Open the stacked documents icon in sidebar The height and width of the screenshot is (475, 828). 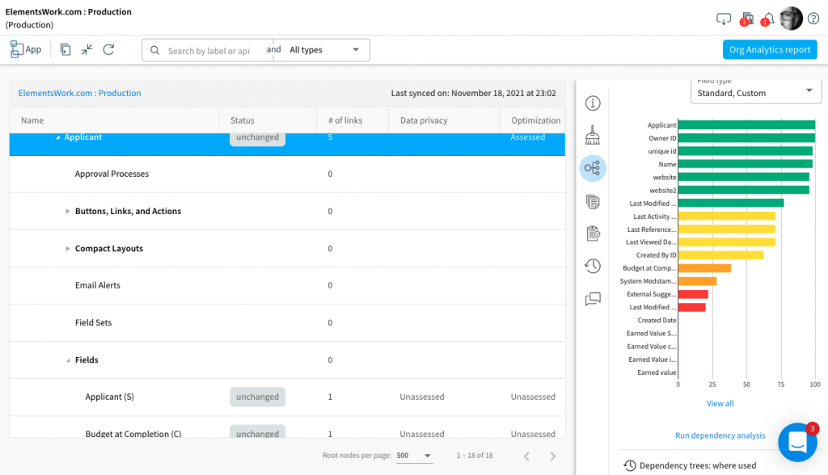pos(593,201)
